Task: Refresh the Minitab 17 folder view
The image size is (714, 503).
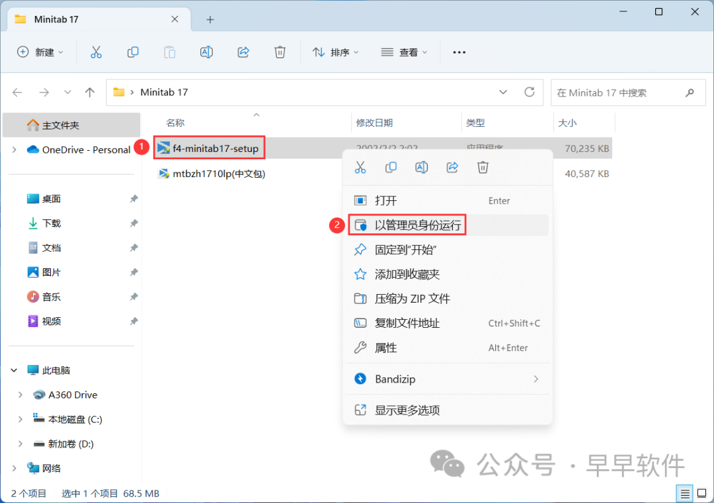Action: (x=529, y=93)
